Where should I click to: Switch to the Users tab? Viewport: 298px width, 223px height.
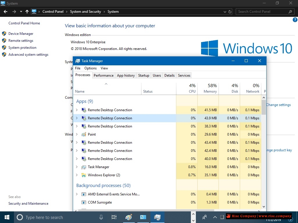157,75
